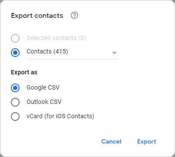Cancel the export dialog
The image size is (175, 157).
(x=111, y=141)
